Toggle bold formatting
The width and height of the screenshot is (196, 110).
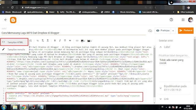[55, 41]
